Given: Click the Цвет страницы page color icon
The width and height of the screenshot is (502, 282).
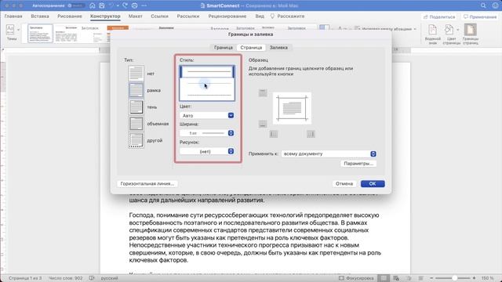Looking at the screenshot, I should (x=449, y=30).
